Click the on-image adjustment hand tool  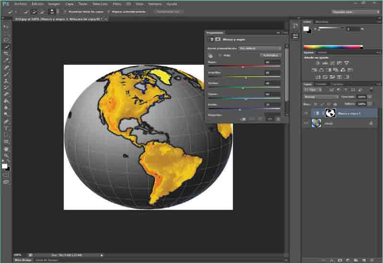[x=211, y=56]
